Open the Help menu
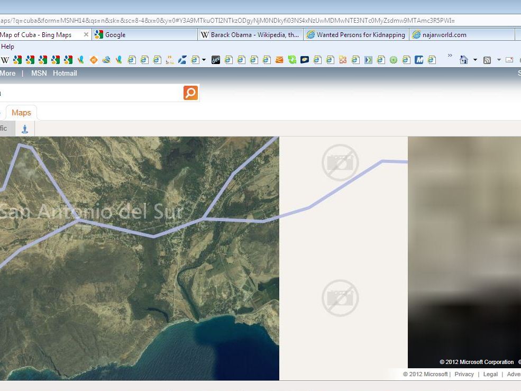521x391 pixels. (x=7, y=47)
